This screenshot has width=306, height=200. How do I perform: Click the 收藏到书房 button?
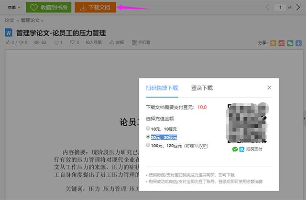pyautogui.click(x=49, y=8)
